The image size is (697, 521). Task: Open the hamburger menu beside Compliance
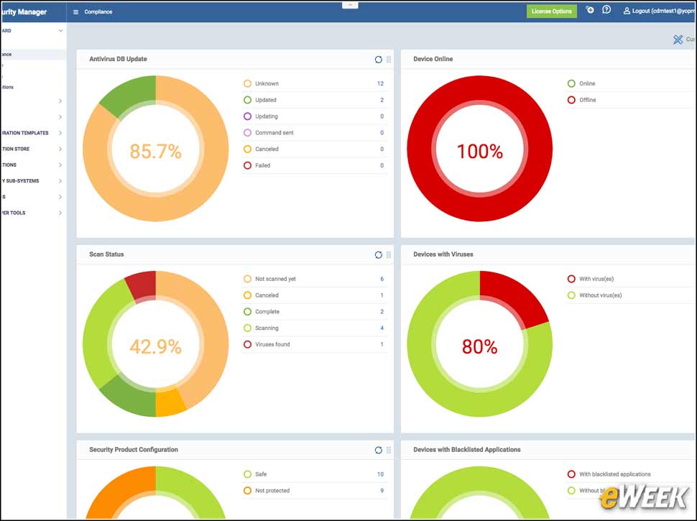pyautogui.click(x=75, y=12)
